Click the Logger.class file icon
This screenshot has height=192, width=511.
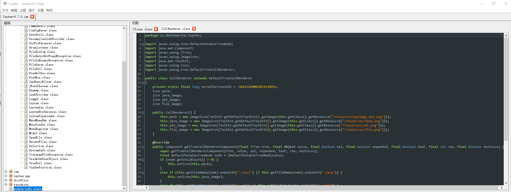[26, 99]
